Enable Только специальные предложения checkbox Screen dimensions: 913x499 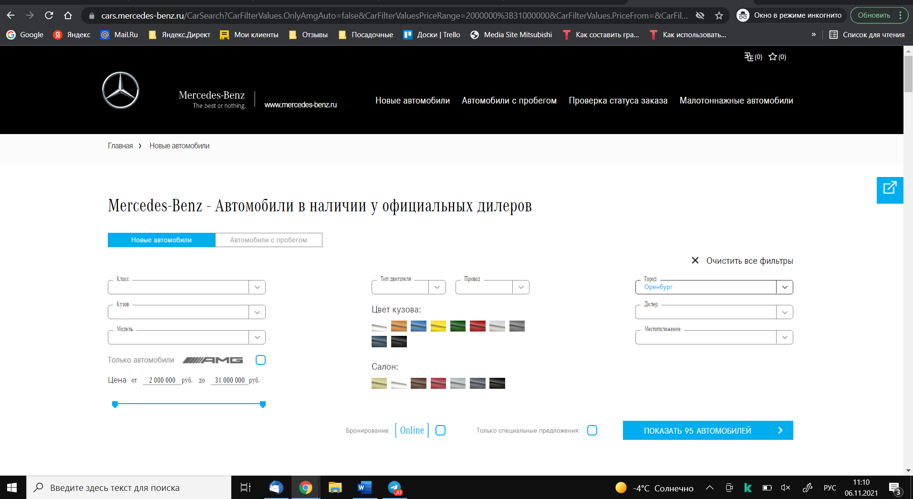tap(592, 430)
